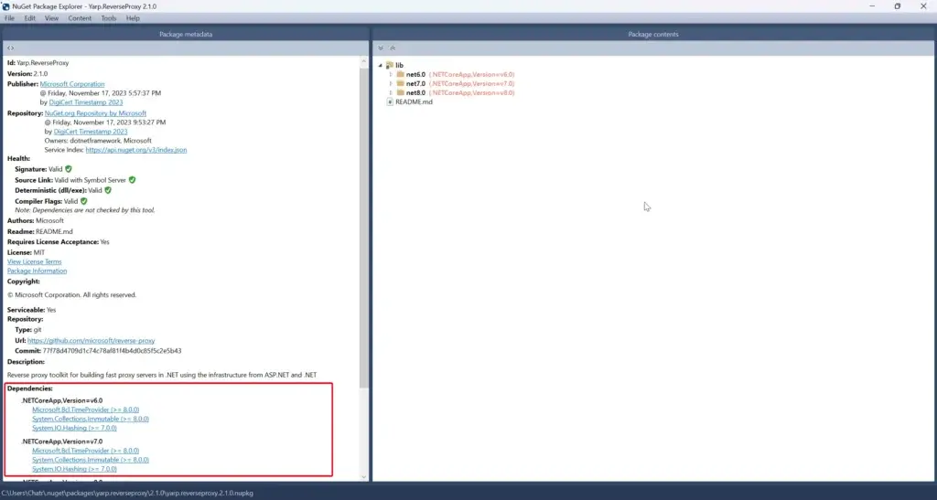Click the Compiler Flags valid shield icon

pyautogui.click(x=83, y=201)
